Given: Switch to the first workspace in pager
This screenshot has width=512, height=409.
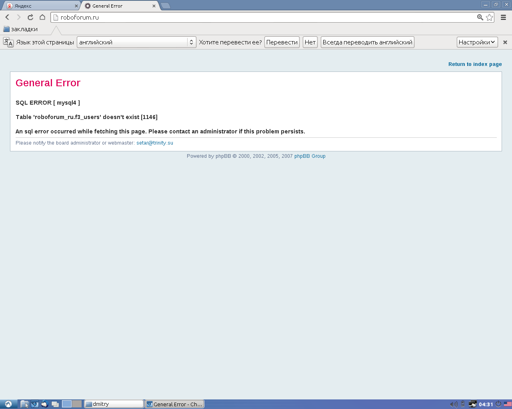Looking at the screenshot, I should tap(67, 404).
